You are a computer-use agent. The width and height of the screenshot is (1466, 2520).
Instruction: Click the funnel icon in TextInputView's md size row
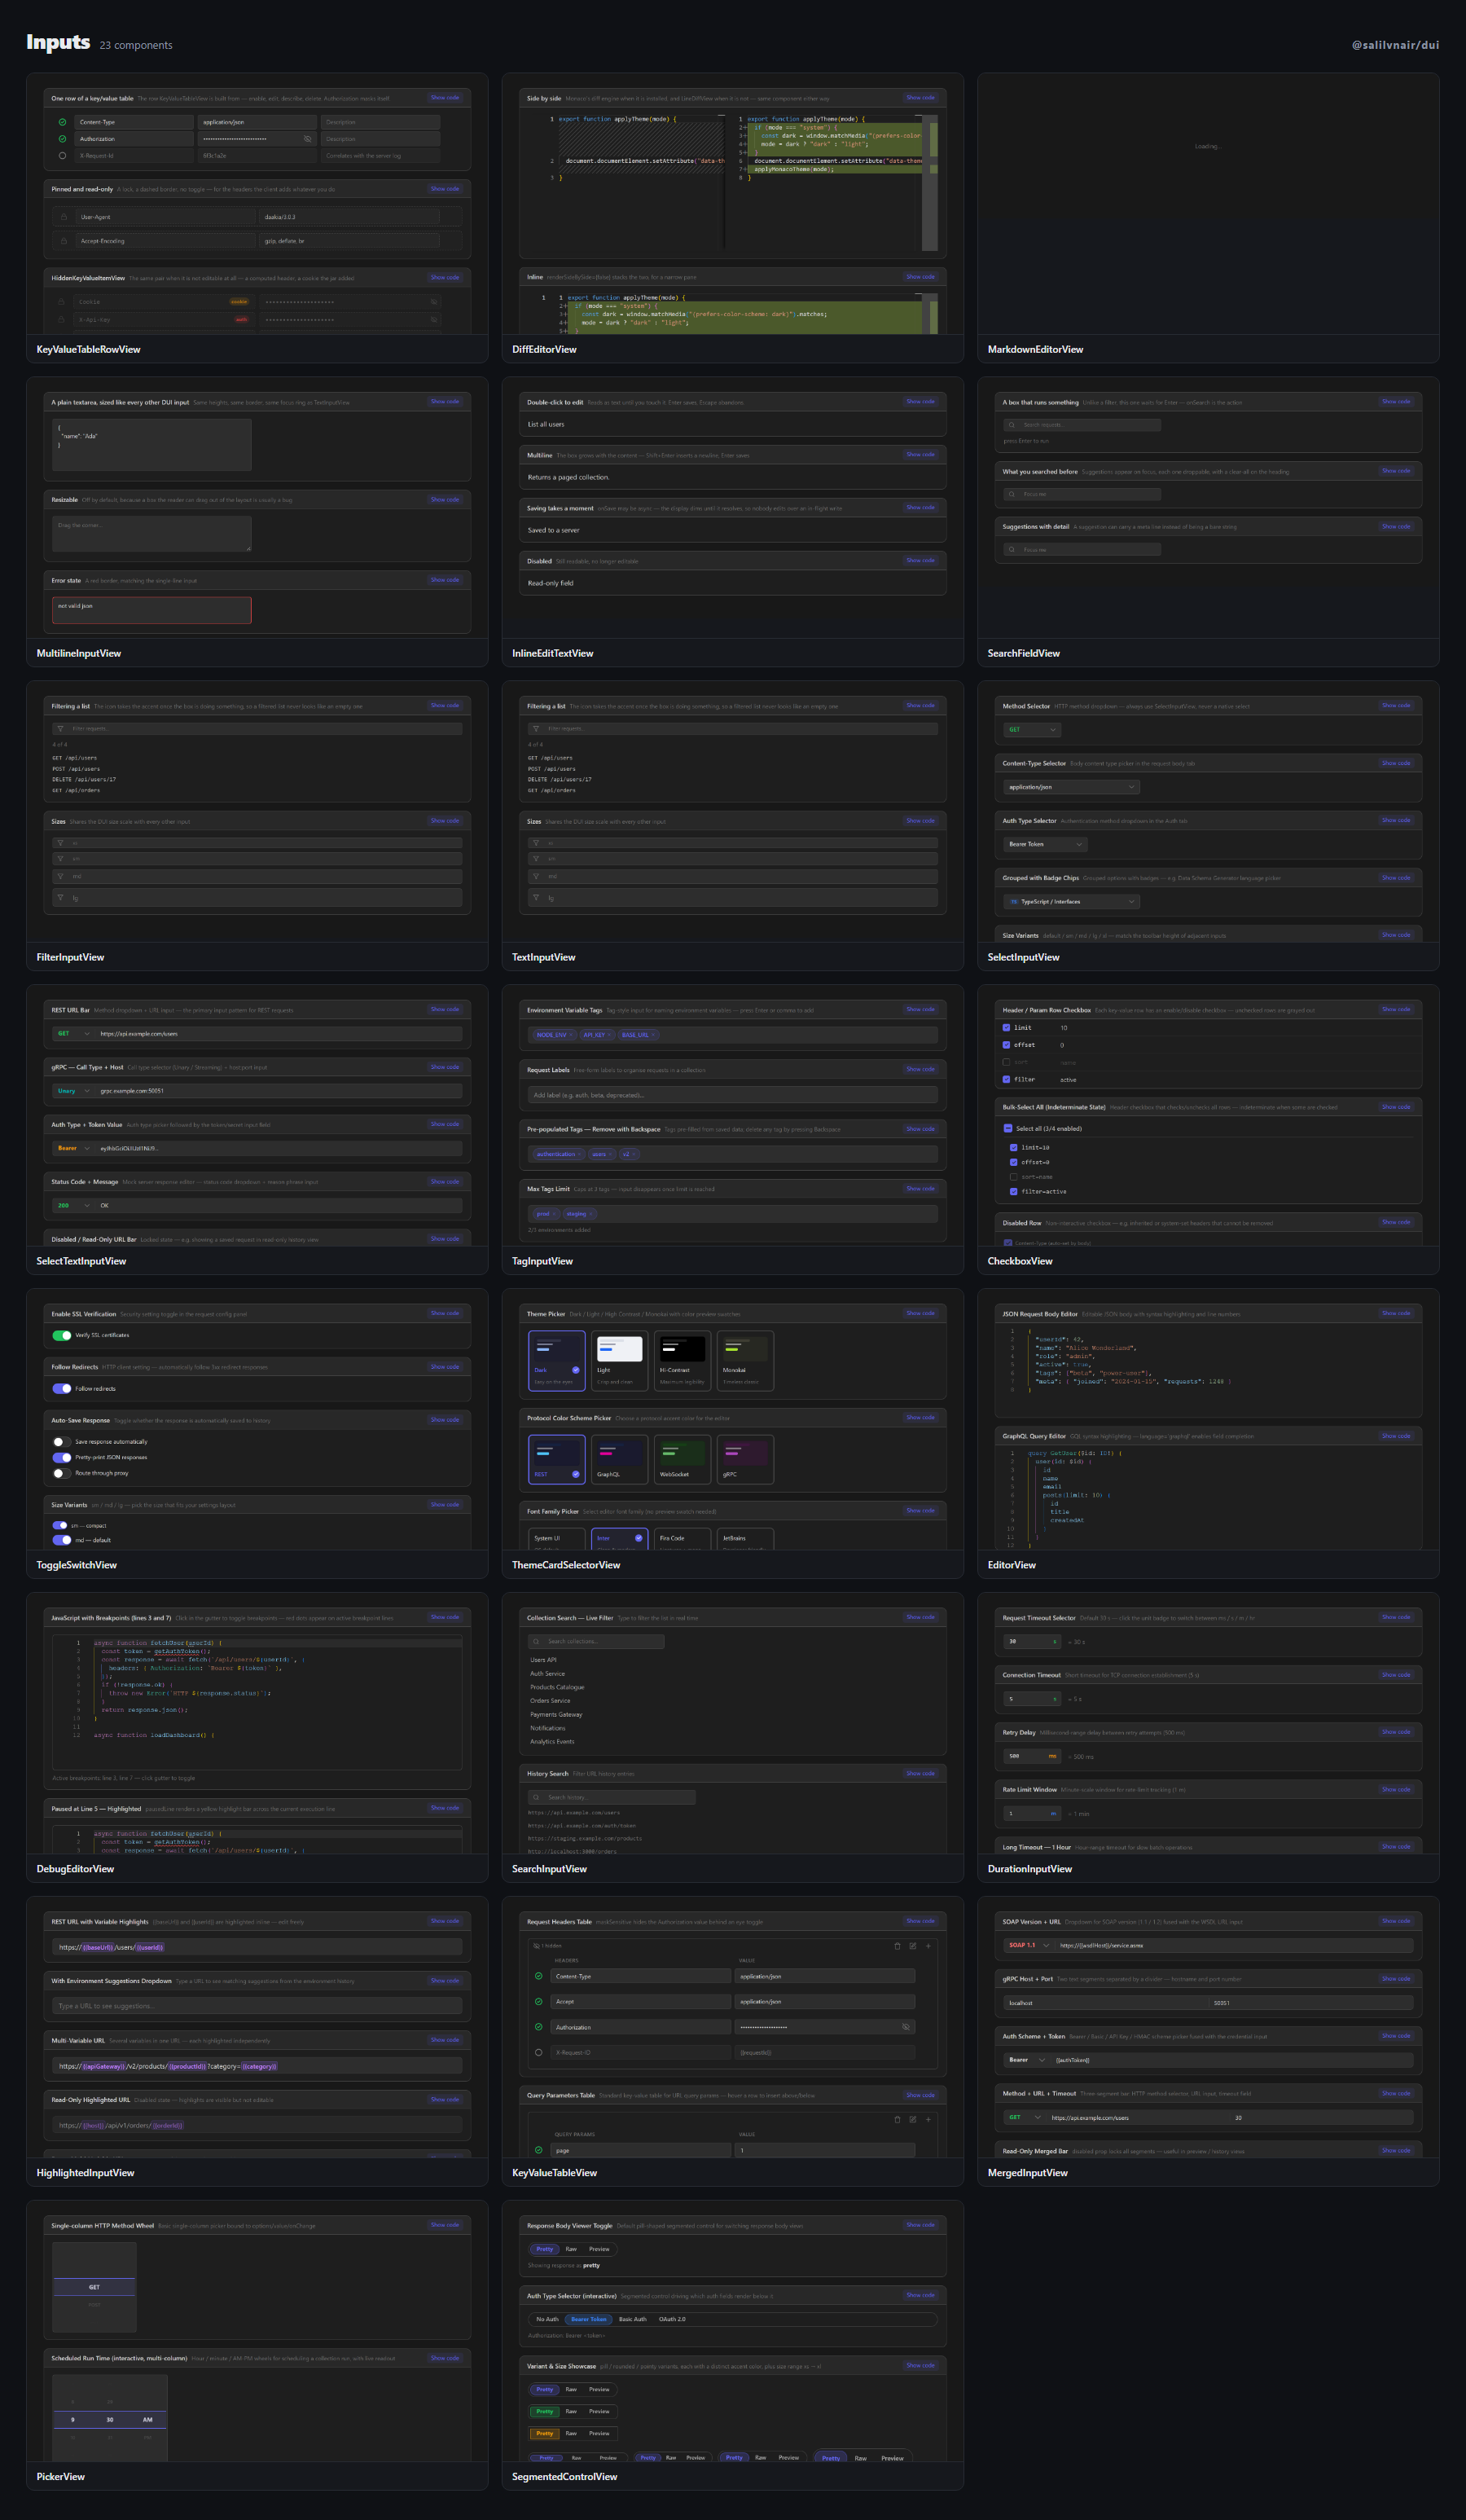(x=536, y=877)
